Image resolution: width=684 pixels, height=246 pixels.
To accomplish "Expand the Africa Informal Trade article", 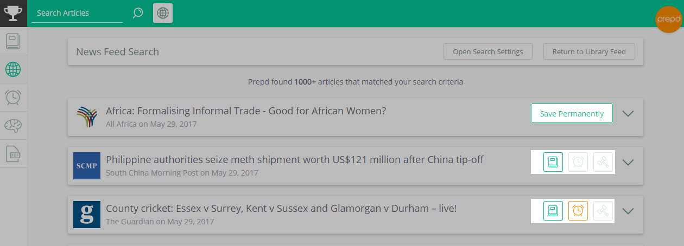I will [628, 114].
